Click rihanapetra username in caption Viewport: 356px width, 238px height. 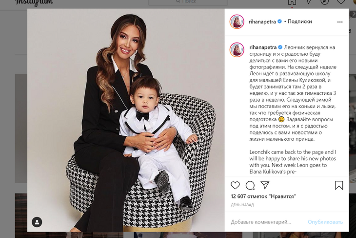(263, 47)
